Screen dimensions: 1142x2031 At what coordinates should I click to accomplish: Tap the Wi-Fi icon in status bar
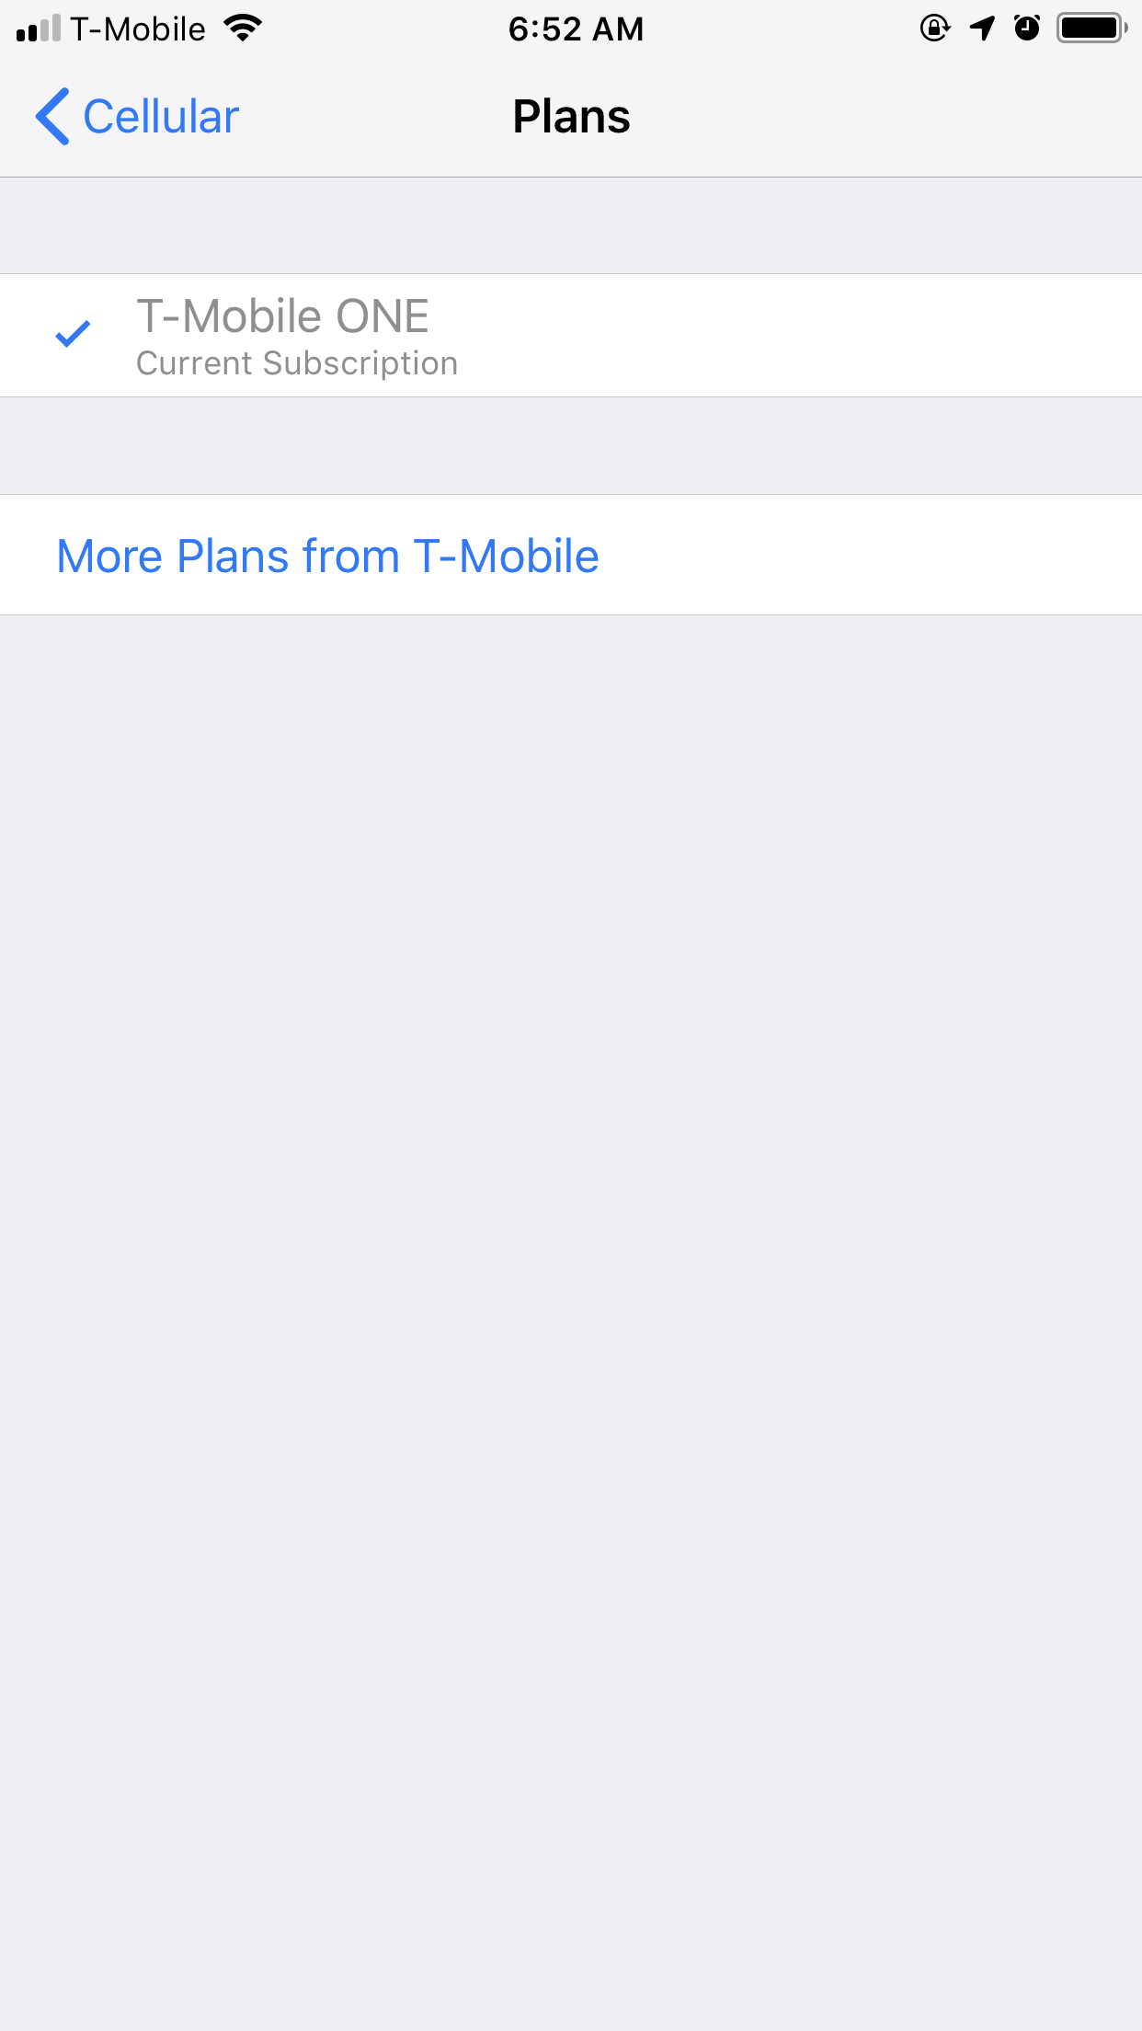(243, 29)
